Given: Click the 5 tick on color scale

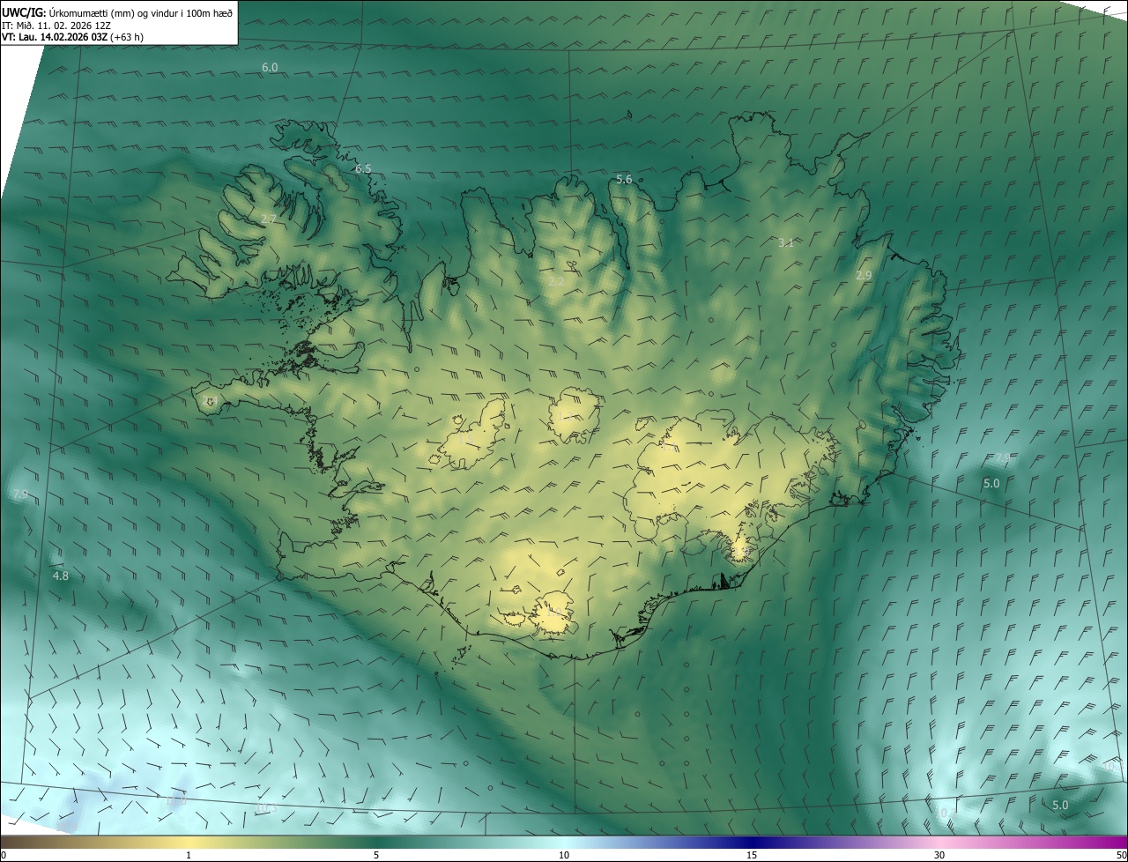Looking at the screenshot, I should [x=376, y=855].
